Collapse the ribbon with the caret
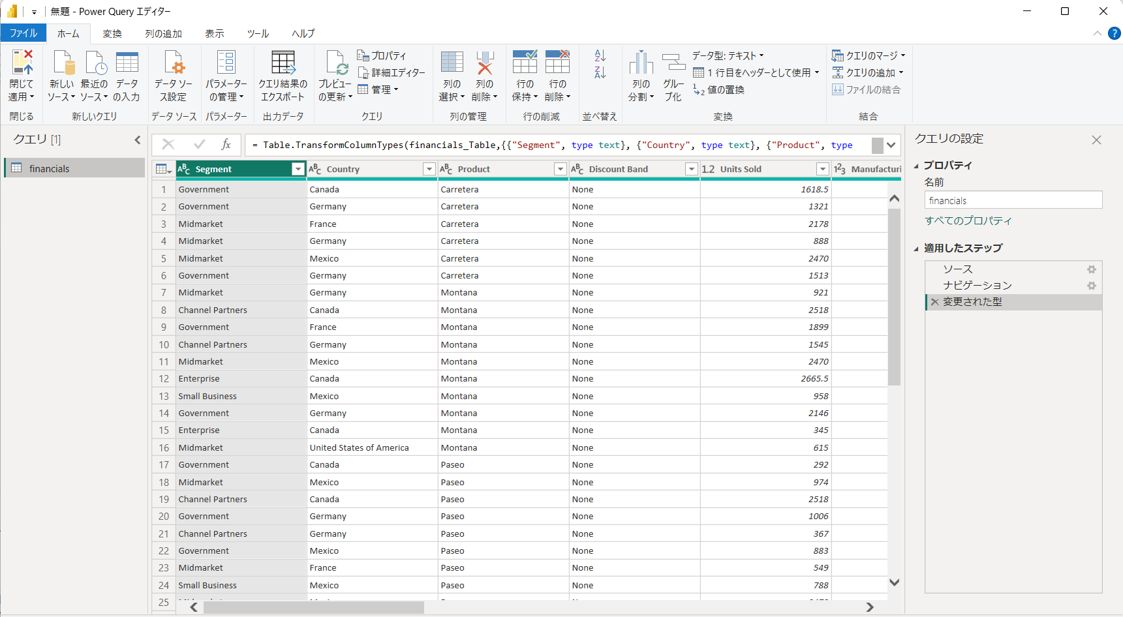 [1097, 33]
